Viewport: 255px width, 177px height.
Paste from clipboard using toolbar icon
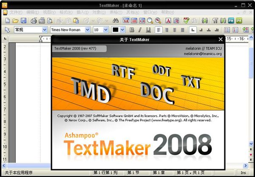[76, 21]
